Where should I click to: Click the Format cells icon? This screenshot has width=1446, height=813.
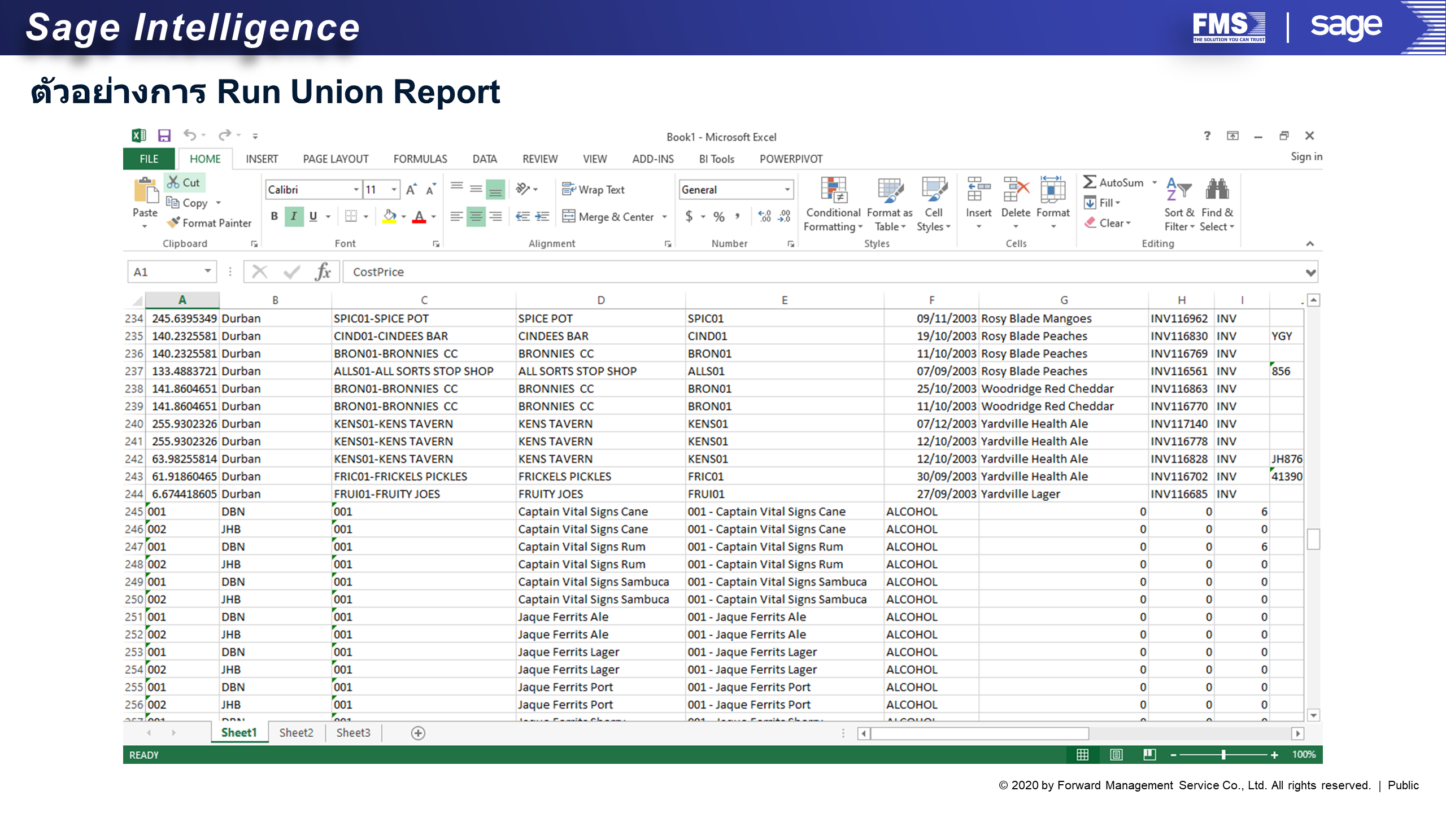coord(1053,190)
